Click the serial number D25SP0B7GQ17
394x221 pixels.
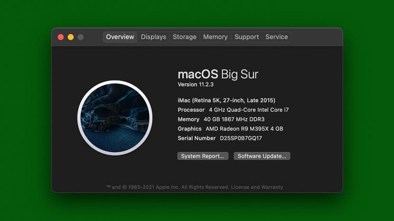click(x=241, y=138)
